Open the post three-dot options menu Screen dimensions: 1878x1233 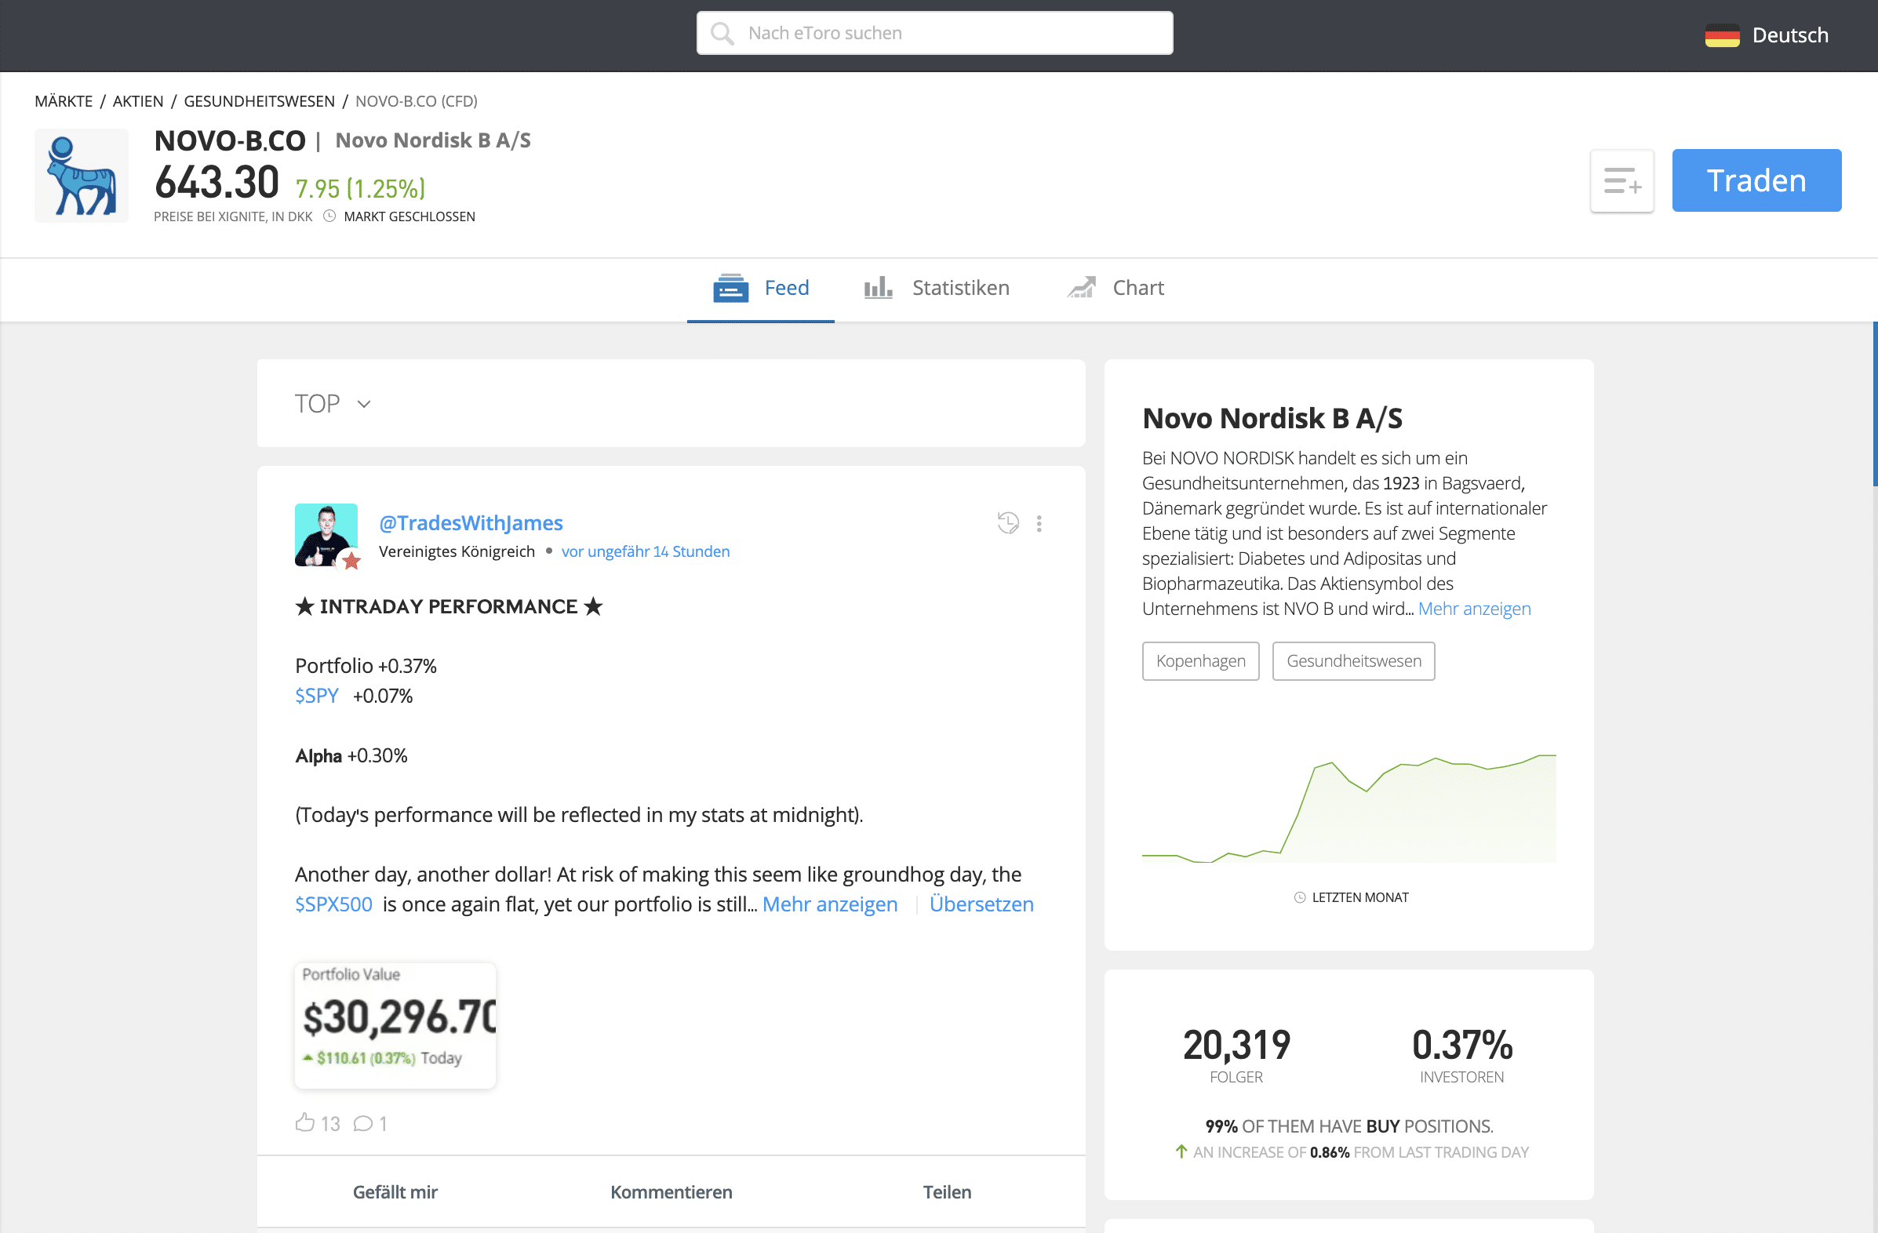pyautogui.click(x=1039, y=523)
